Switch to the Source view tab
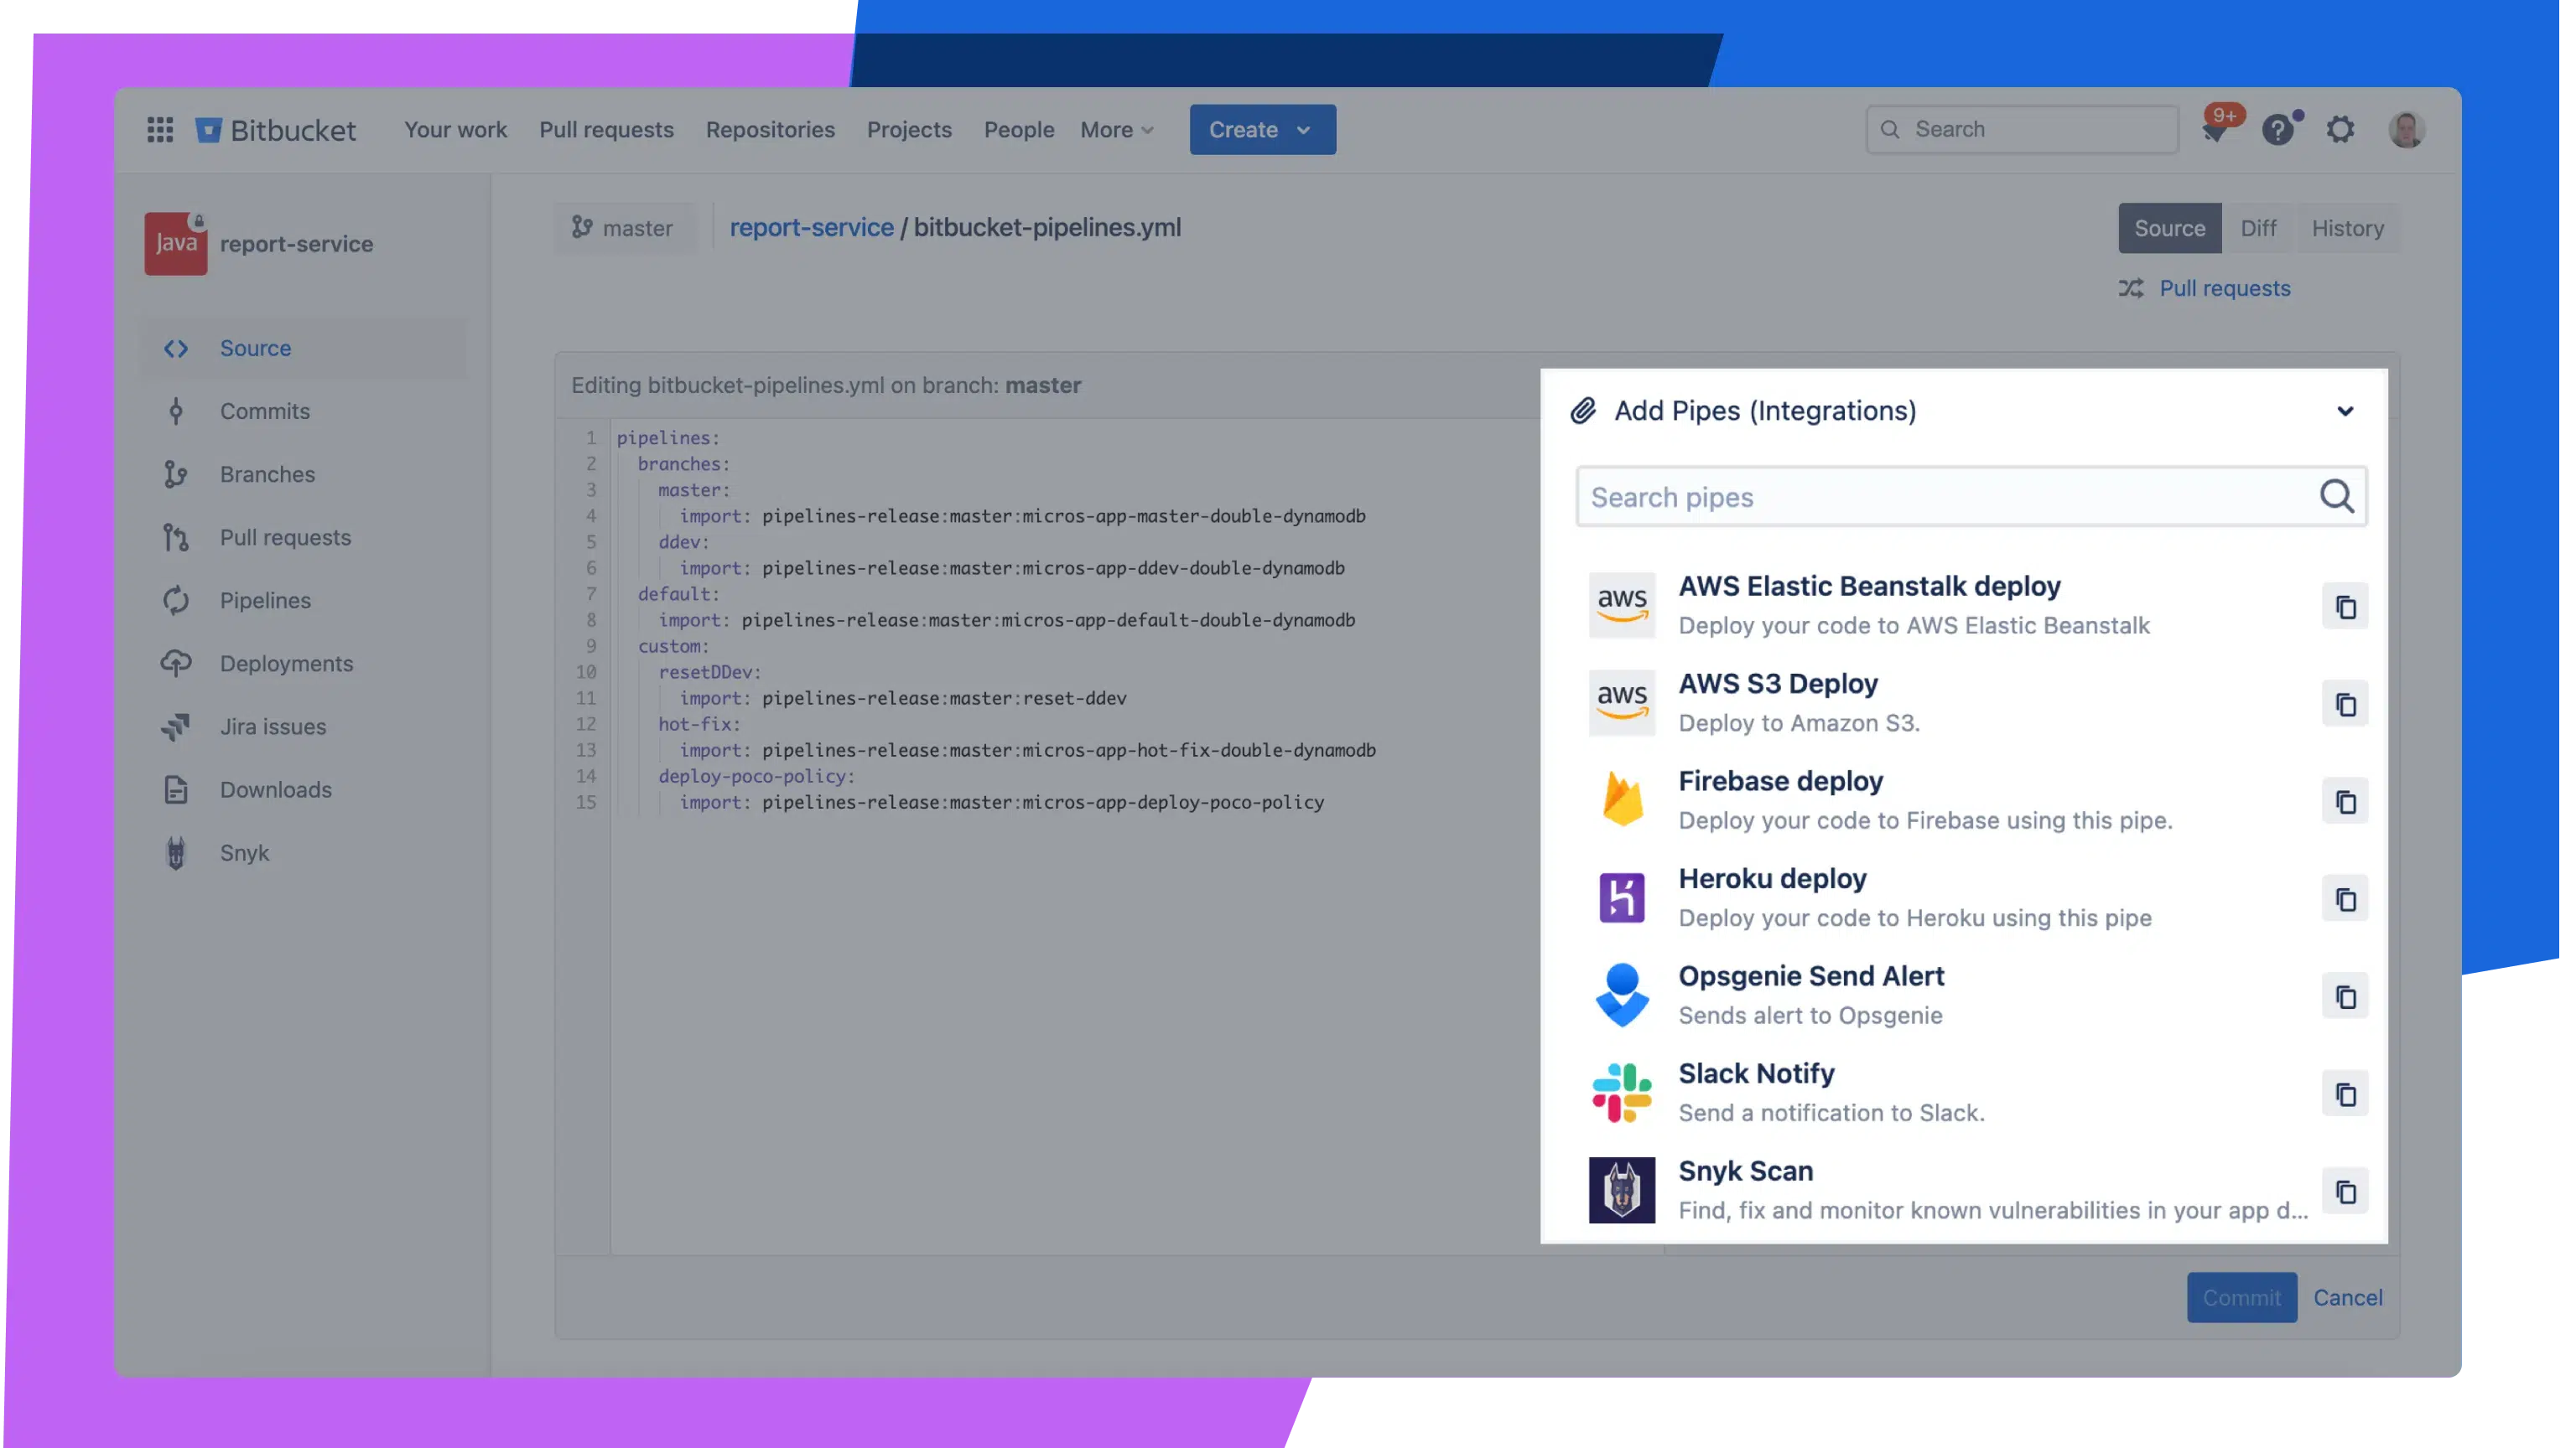This screenshot has width=2576, height=1448. (2169, 228)
